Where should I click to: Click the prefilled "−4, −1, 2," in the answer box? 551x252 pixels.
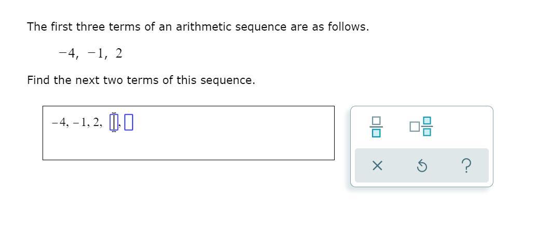[x=77, y=122]
